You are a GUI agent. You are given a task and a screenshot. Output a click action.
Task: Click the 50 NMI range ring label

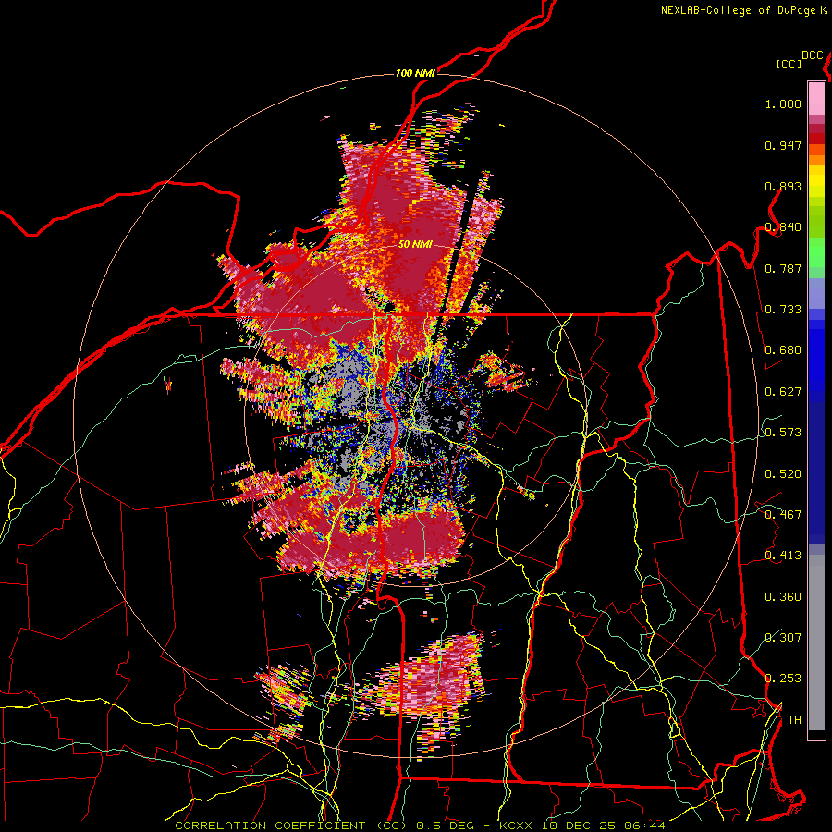(x=415, y=245)
